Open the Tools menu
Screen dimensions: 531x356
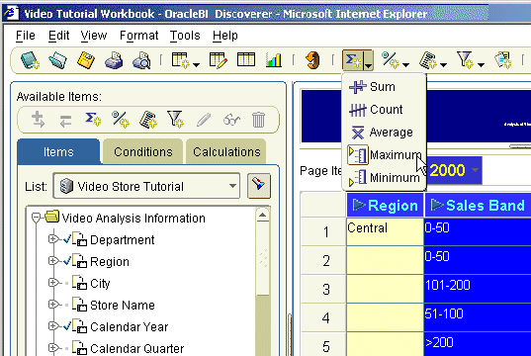tap(185, 36)
